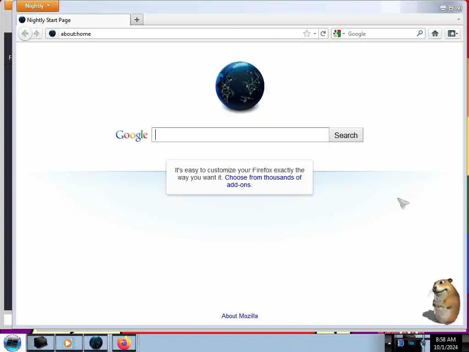Open the orange Nightly menu button
The width and height of the screenshot is (469, 352).
click(38, 5)
